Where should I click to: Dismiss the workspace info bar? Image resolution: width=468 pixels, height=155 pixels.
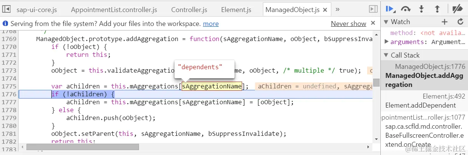[373, 23]
